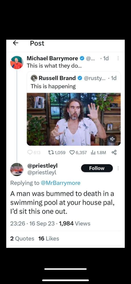
Task: View the 2 Quotes list
Action: point(22,239)
